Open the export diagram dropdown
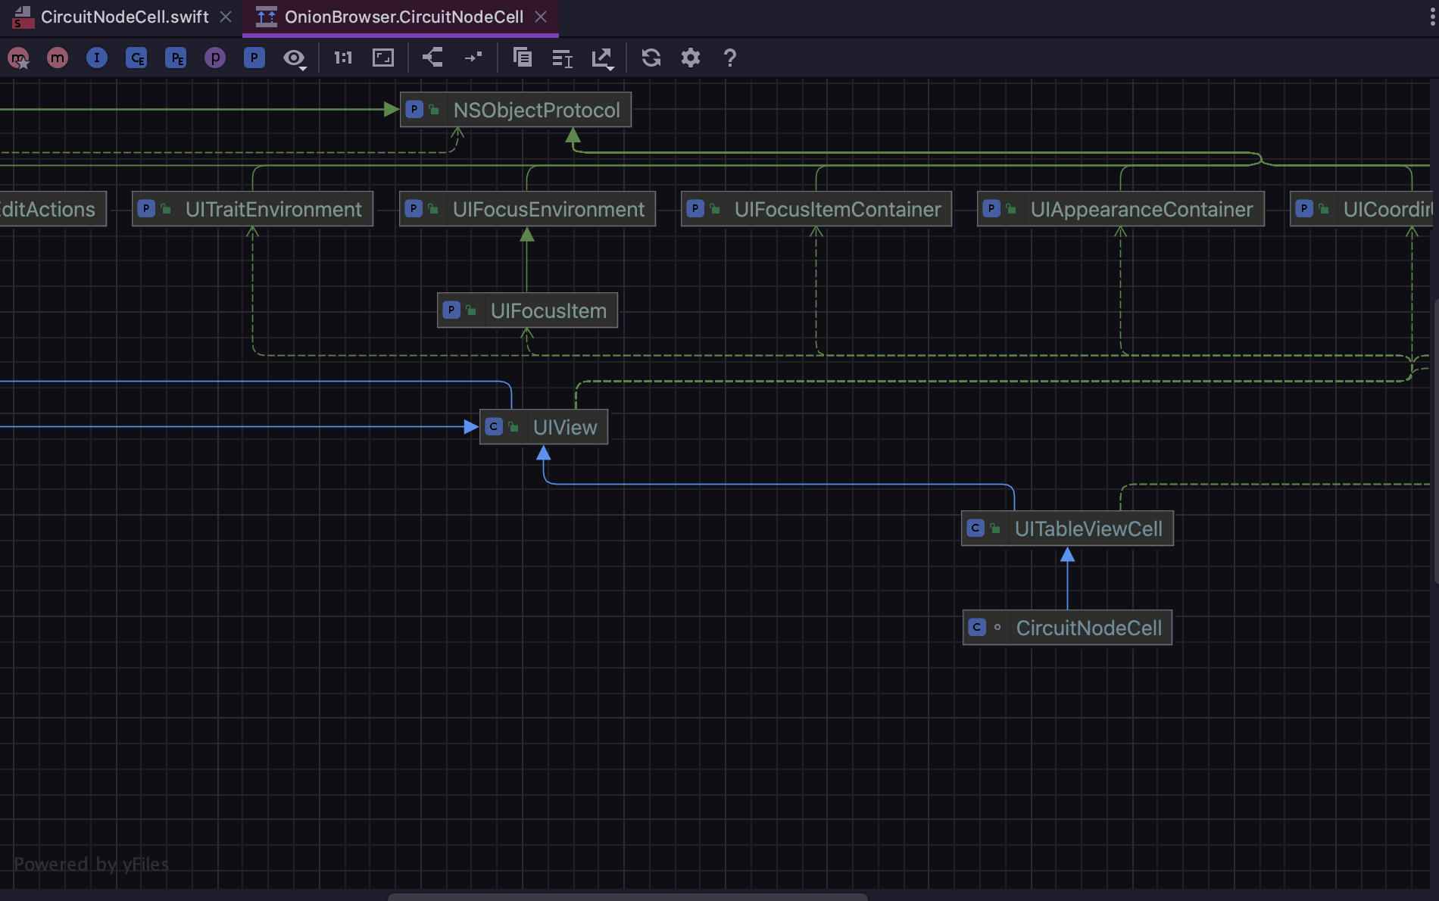Screen dimensions: 1439x901 point(603,58)
